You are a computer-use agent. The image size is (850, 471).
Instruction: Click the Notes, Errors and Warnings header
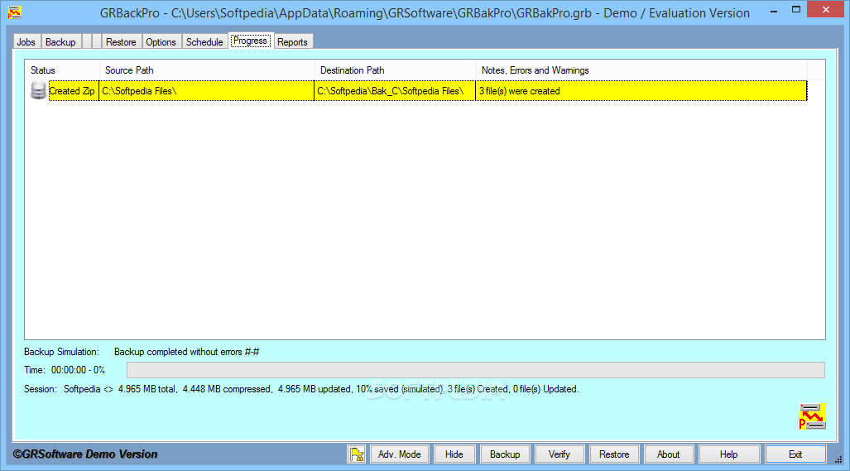click(x=641, y=70)
